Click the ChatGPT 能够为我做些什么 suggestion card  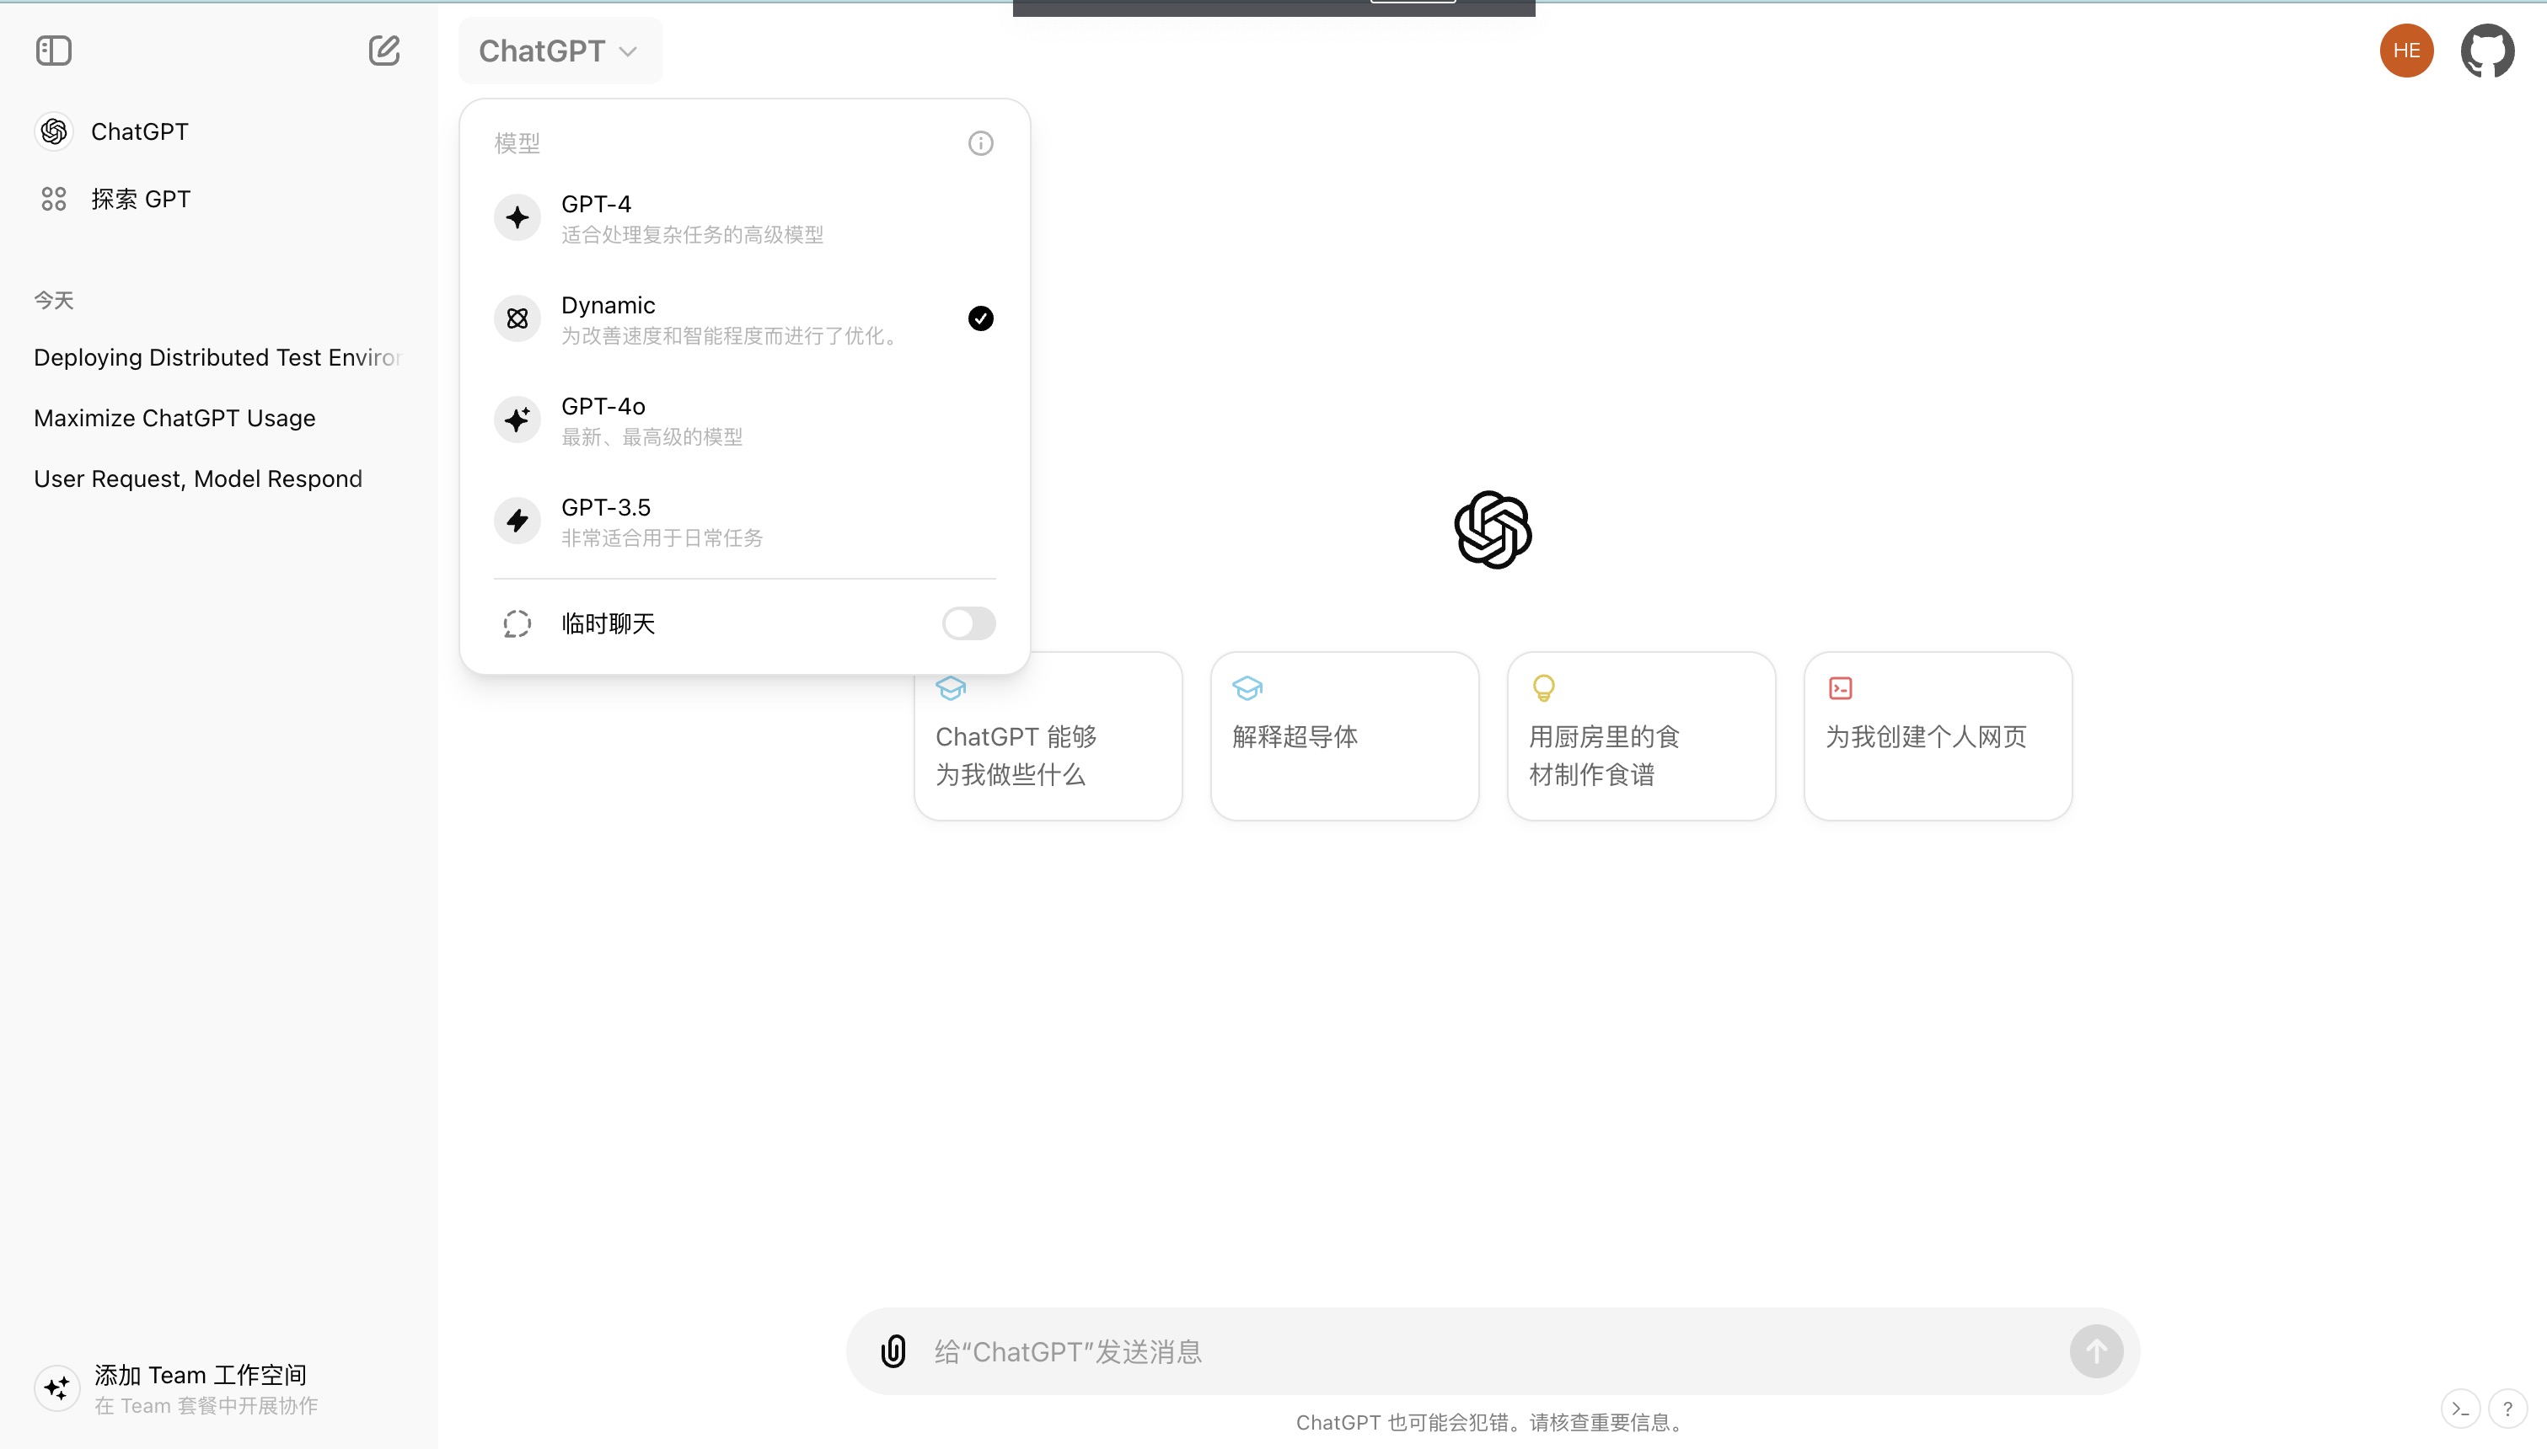[1048, 736]
